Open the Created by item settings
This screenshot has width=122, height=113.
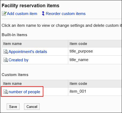pos(18,60)
